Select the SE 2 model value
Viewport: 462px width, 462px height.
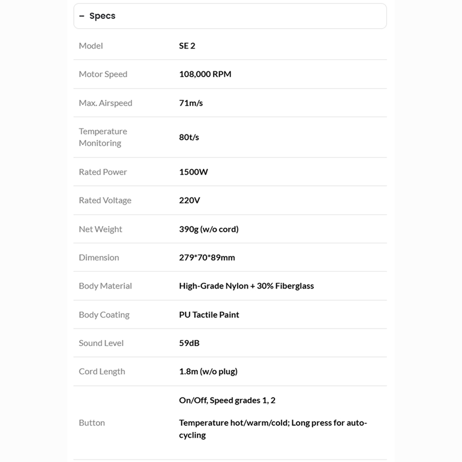point(187,46)
